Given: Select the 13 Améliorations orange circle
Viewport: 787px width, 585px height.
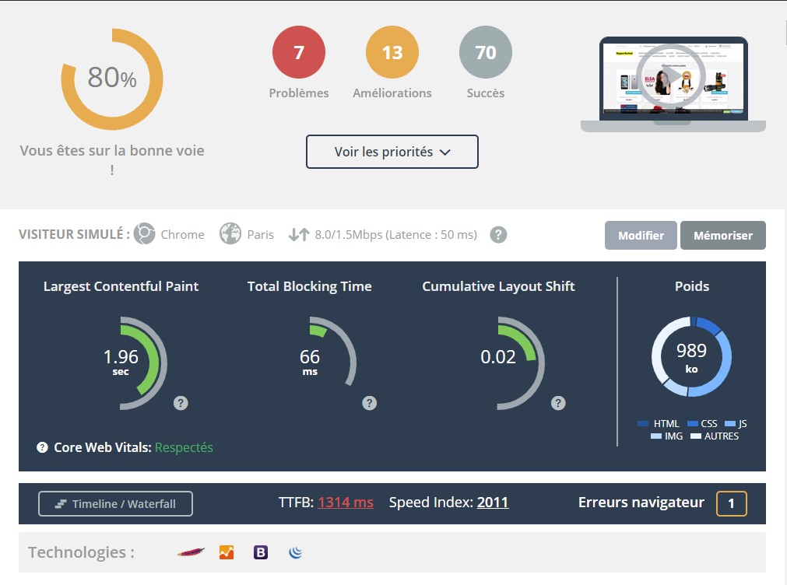Looking at the screenshot, I should (392, 52).
